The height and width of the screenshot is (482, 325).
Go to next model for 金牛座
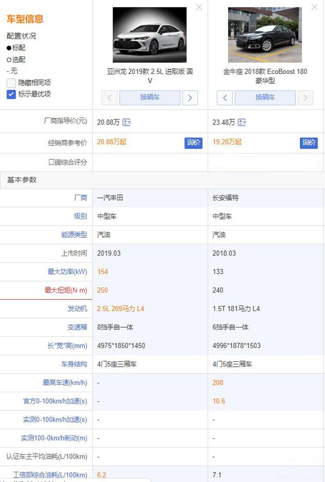tap(305, 98)
